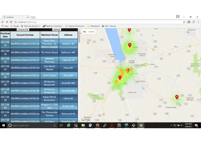Switch to Chrome in the taskbar
The image size is (201, 143).
pos(141,125)
